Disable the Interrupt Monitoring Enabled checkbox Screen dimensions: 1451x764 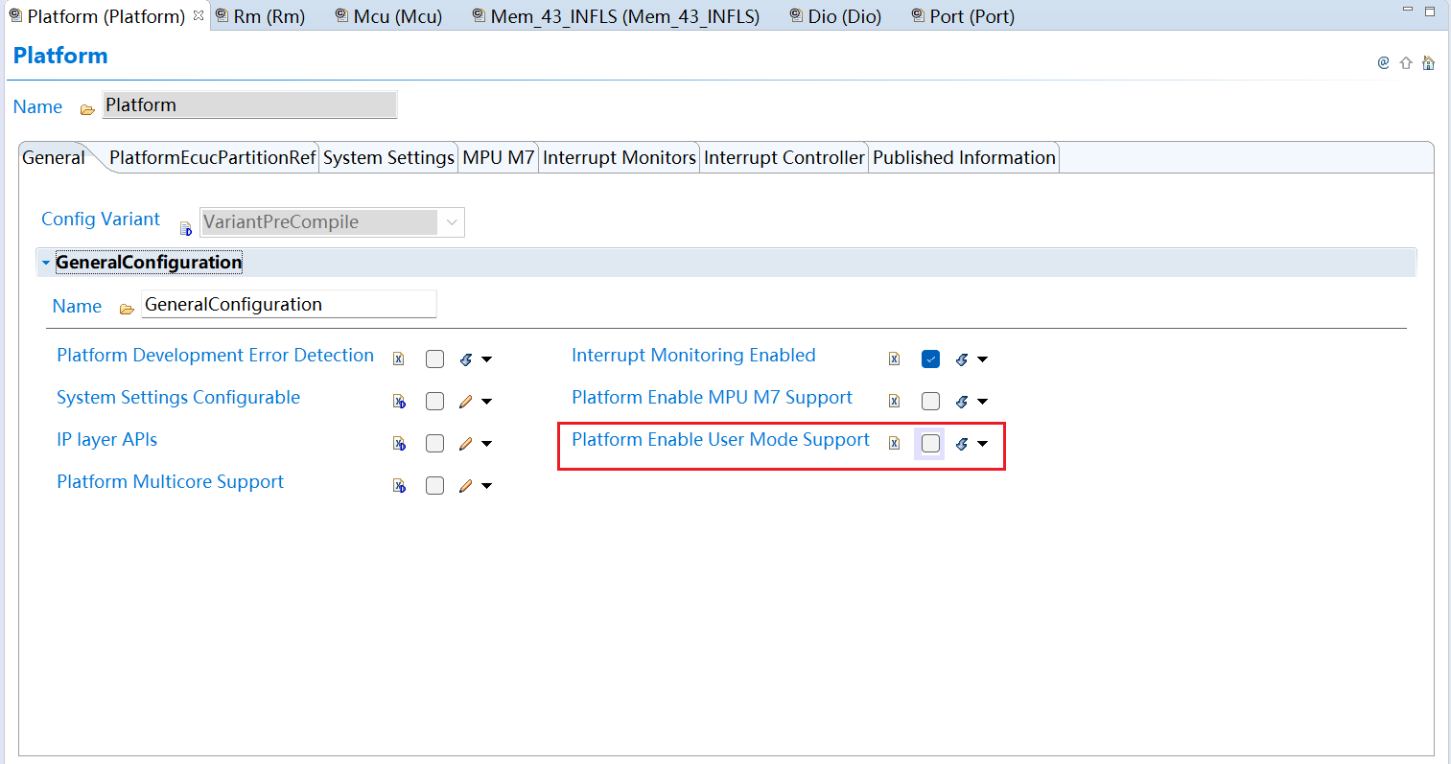click(930, 359)
